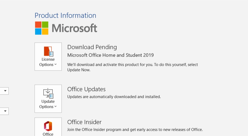The width and height of the screenshot is (248, 136).
Task: Click the 'Join the Office Insider program' description
Action: coord(135,129)
